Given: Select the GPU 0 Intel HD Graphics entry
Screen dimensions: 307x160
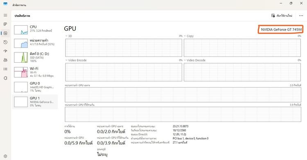Looking at the screenshot, I should click(x=35, y=87).
